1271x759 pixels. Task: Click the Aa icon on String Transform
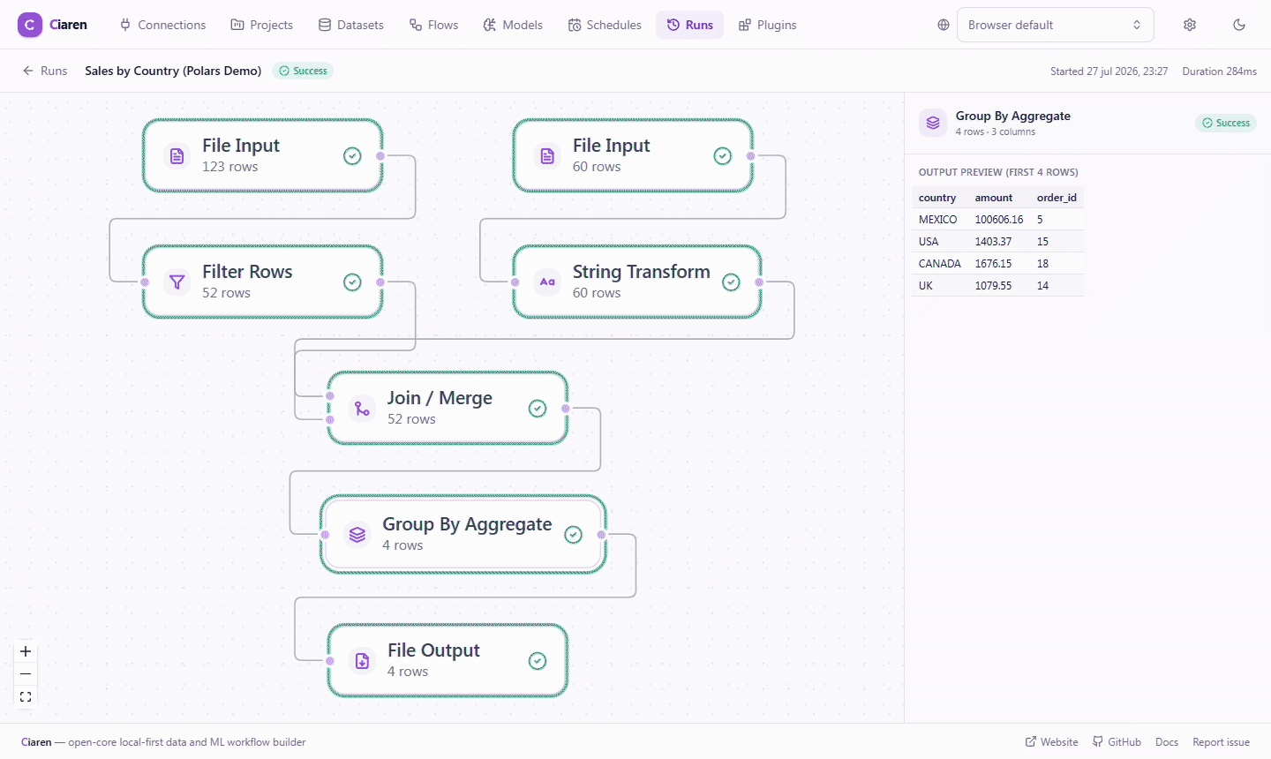547,282
